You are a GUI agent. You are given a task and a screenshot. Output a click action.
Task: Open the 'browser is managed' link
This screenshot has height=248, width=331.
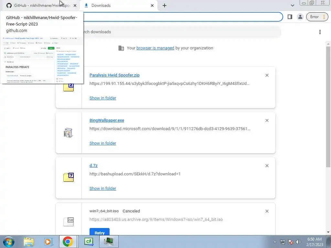155,48
